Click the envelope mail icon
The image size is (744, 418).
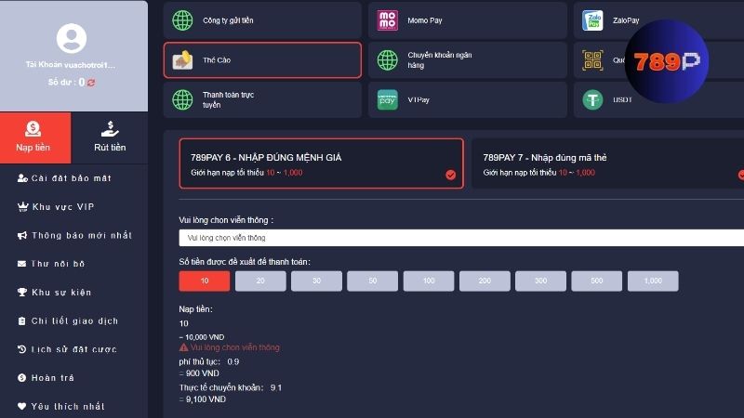click(21, 264)
